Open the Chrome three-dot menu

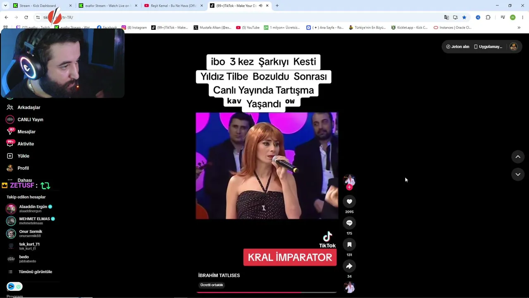pos(523,17)
